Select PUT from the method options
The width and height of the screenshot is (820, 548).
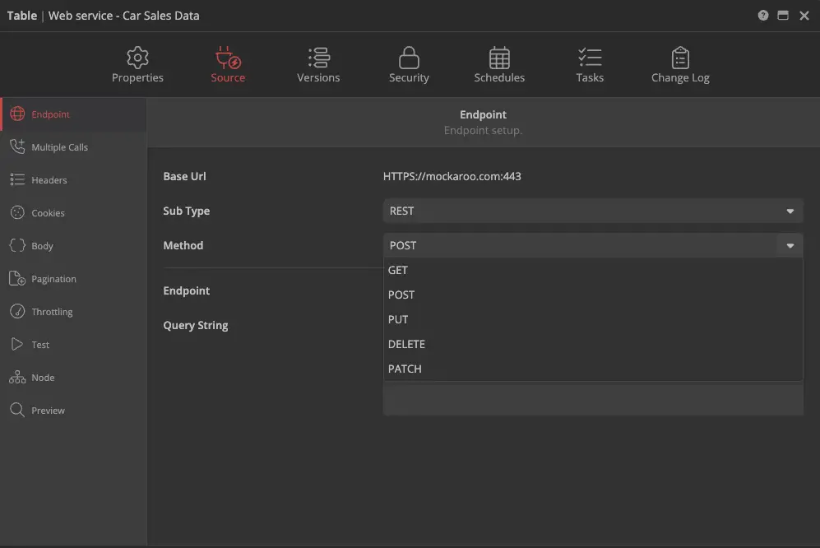click(x=398, y=319)
